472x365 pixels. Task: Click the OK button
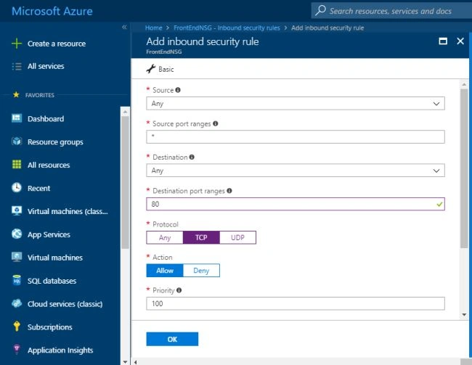tap(172, 339)
